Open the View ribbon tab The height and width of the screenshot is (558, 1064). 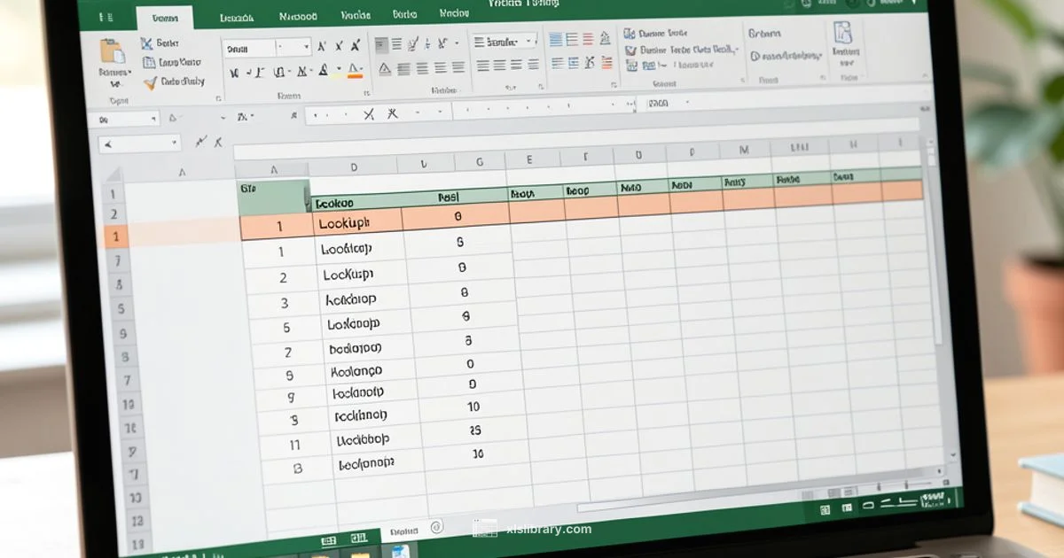[x=453, y=13]
